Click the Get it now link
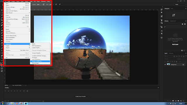The height and width of the screenshot is (105, 187). point(175,44)
